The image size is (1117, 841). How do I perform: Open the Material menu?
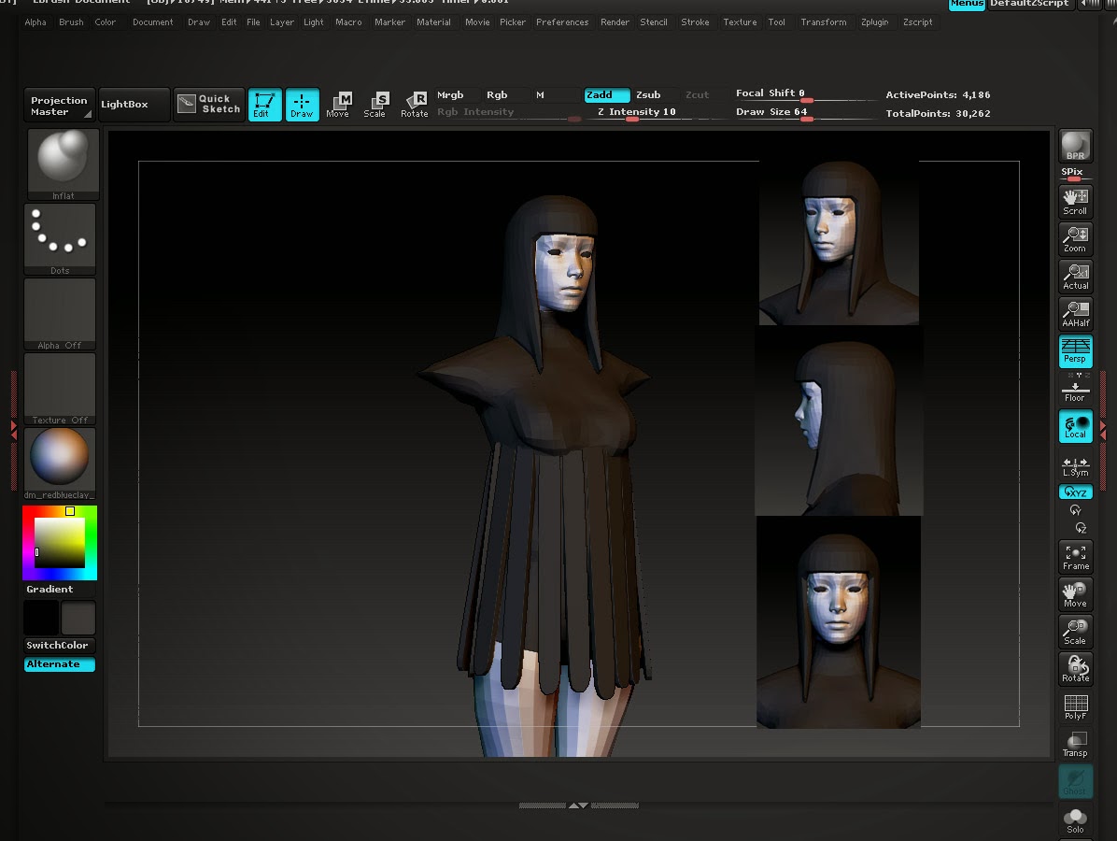coord(434,22)
